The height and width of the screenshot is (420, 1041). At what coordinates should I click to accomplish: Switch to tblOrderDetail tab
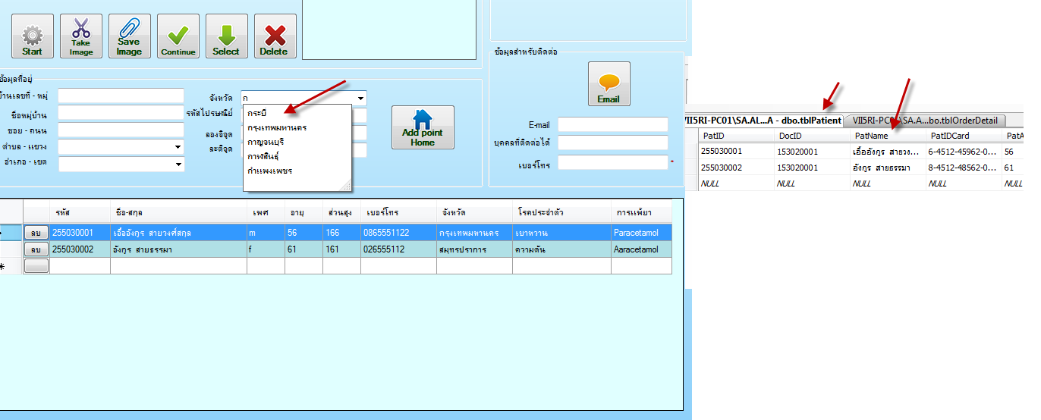coord(924,121)
